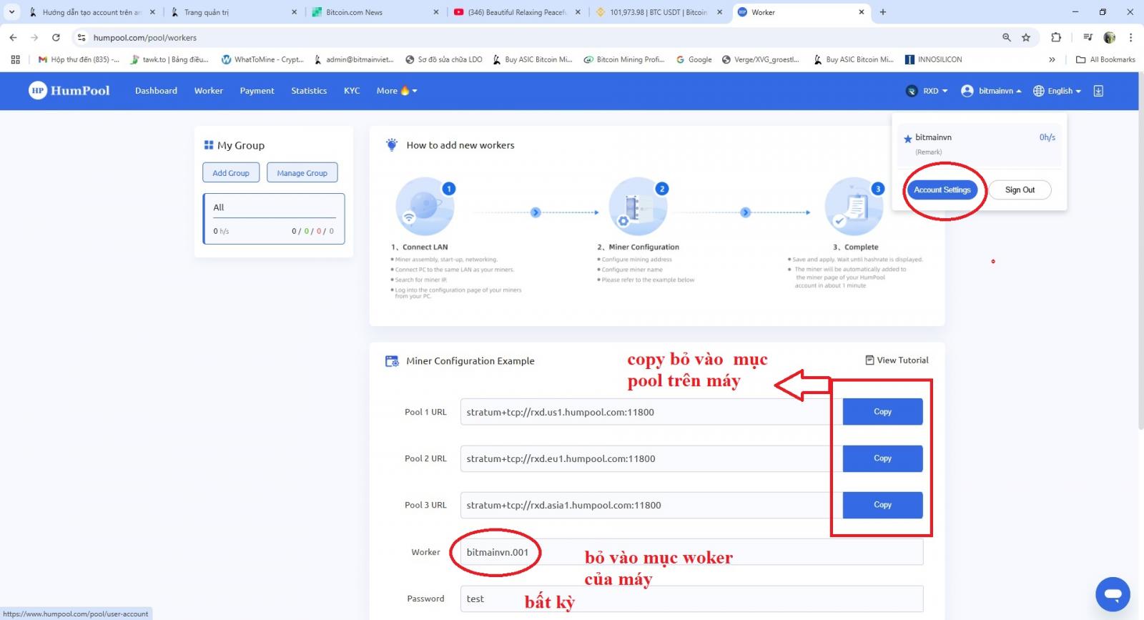Viewport: 1144px width, 620px height.
Task: Copy the Pool 1 URL
Action: click(882, 412)
